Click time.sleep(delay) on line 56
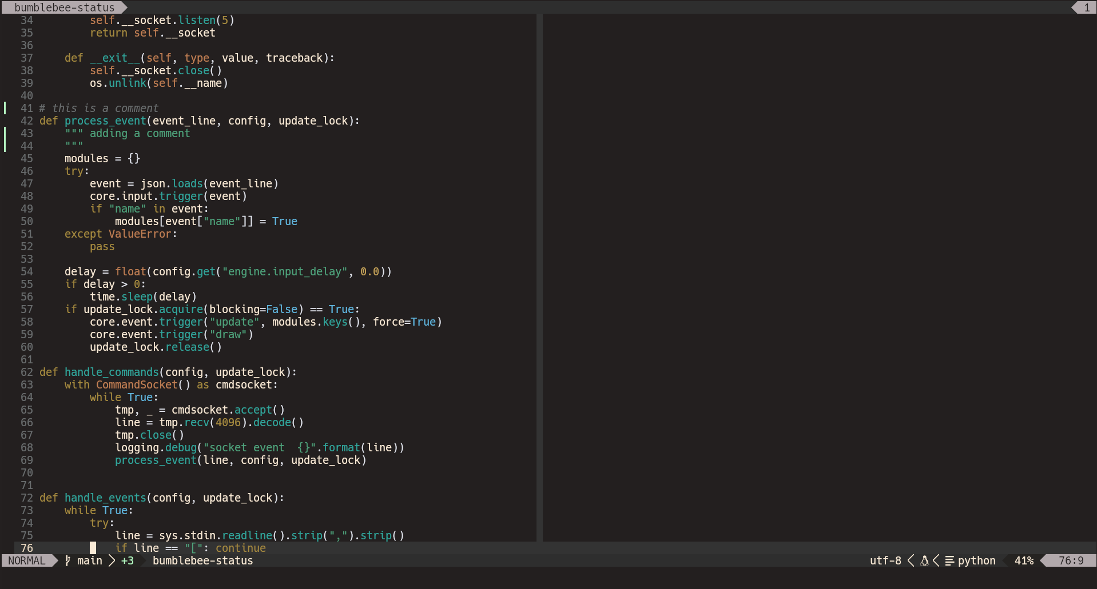Viewport: 1097px width, 589px height. point(143,296)
